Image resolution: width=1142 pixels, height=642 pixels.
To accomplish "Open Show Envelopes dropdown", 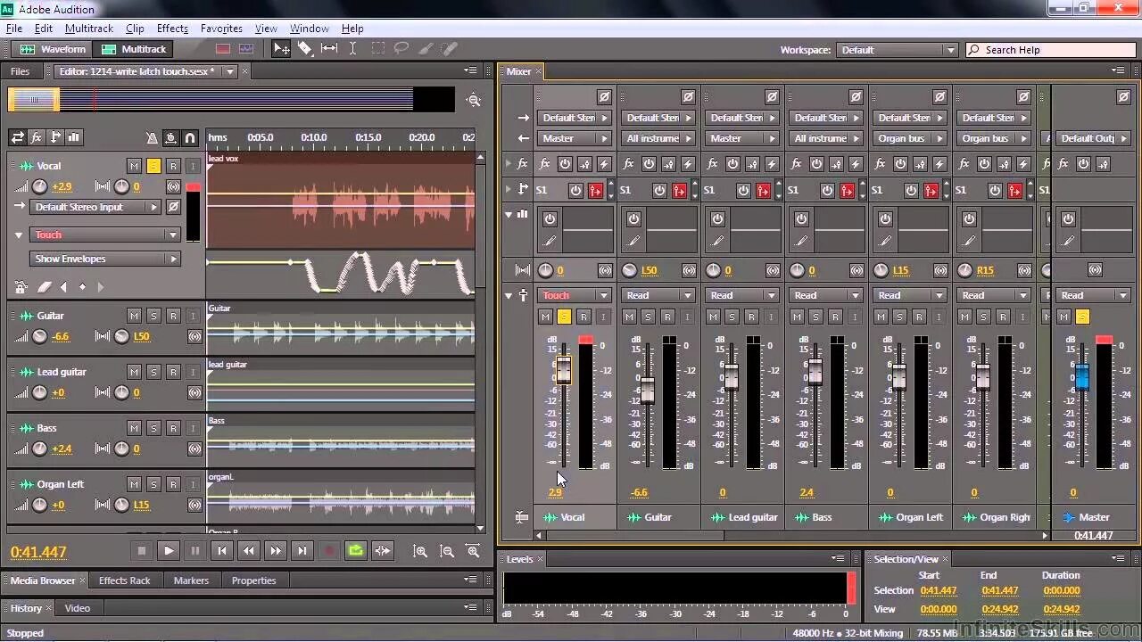I will click(x=106, y=259).
